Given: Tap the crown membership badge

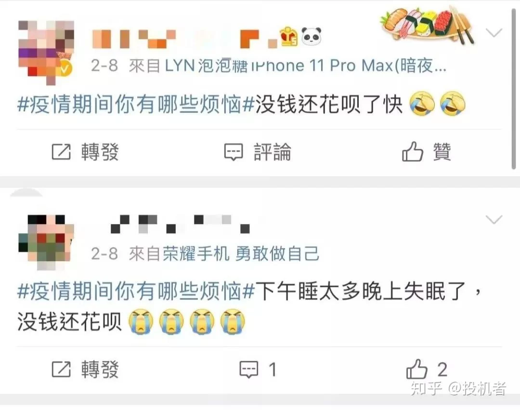Looking at the screenshot, I should tap(289, 37).
